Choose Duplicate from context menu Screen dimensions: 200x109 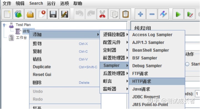tap(64, 67)
